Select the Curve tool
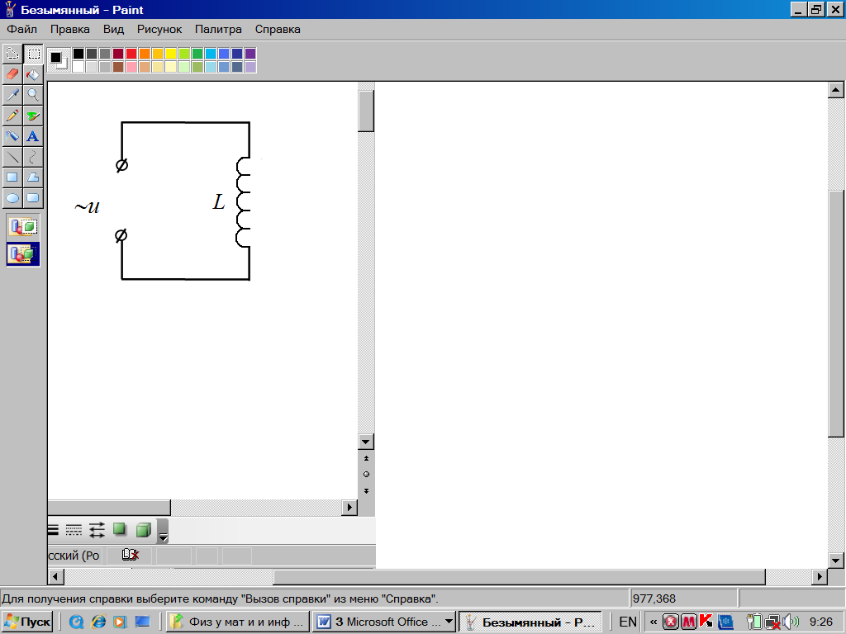This screenshot has height=634, width=846. point(33,157)
